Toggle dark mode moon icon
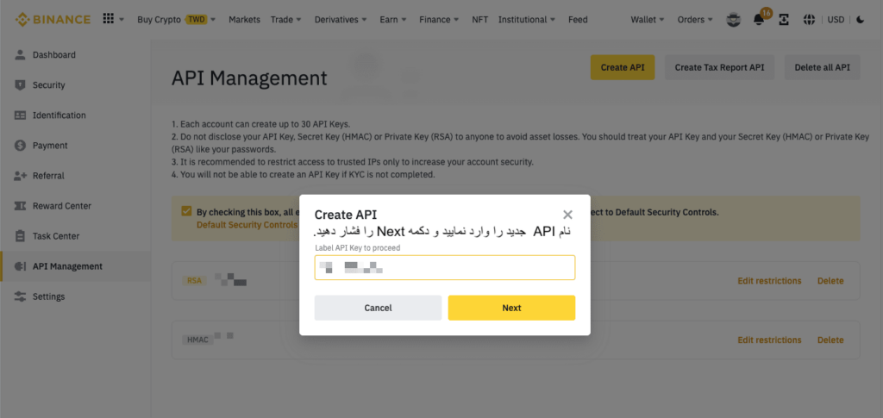The width and height of the screenshot is (883, 418). tap(860, 20)
